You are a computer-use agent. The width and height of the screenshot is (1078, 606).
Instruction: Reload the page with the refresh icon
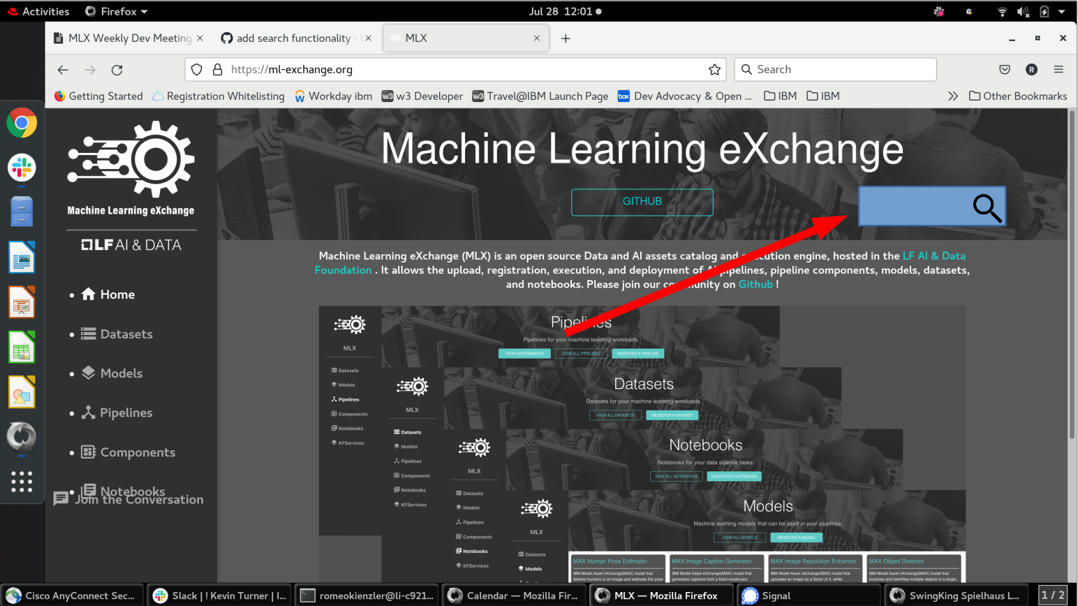click(117, 69)
